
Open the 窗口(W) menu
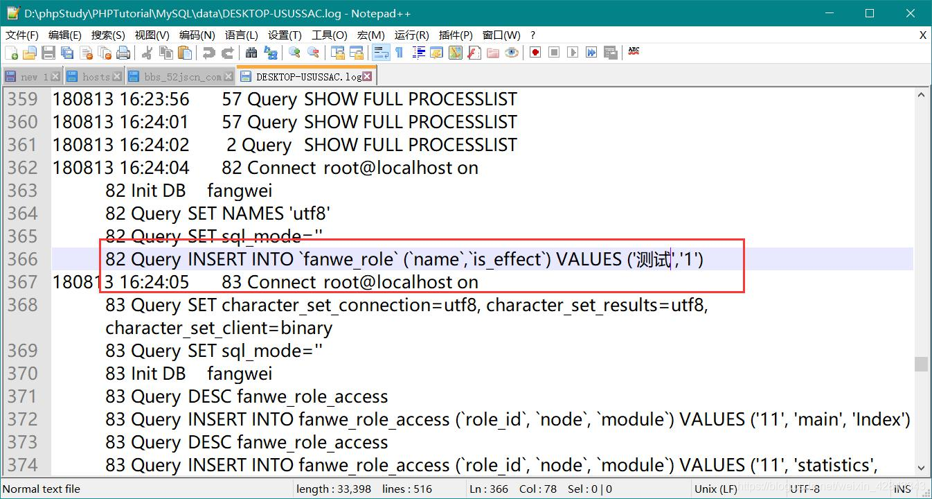[x=501, y=35]
